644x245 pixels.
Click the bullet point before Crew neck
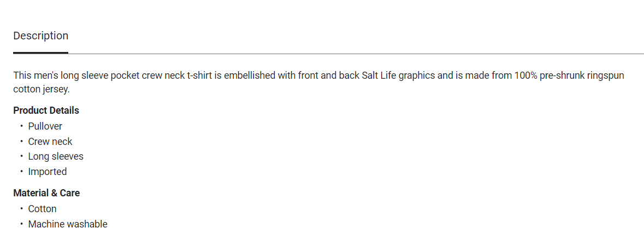click(21, 142)
